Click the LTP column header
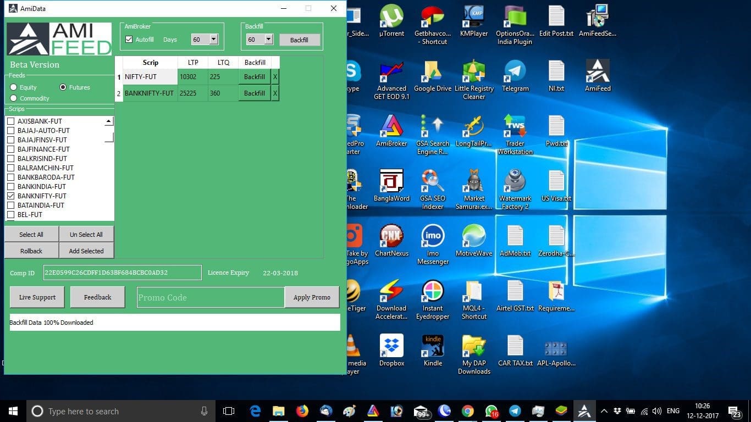 pos(193,63)
